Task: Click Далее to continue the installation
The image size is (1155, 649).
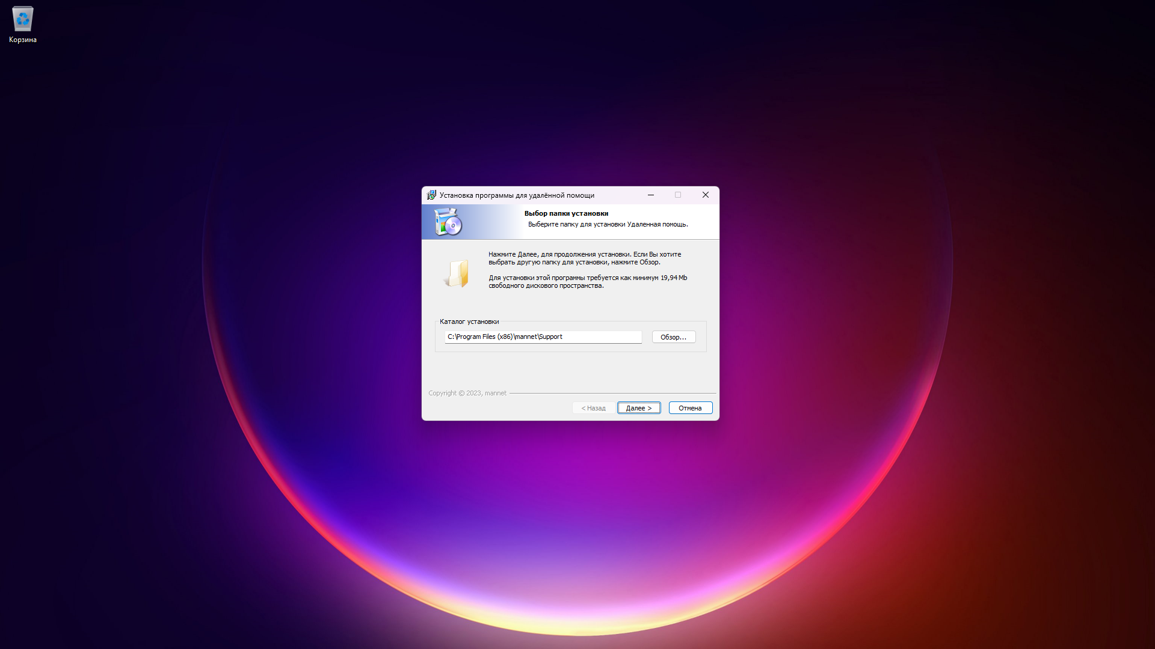Action: 638,408
